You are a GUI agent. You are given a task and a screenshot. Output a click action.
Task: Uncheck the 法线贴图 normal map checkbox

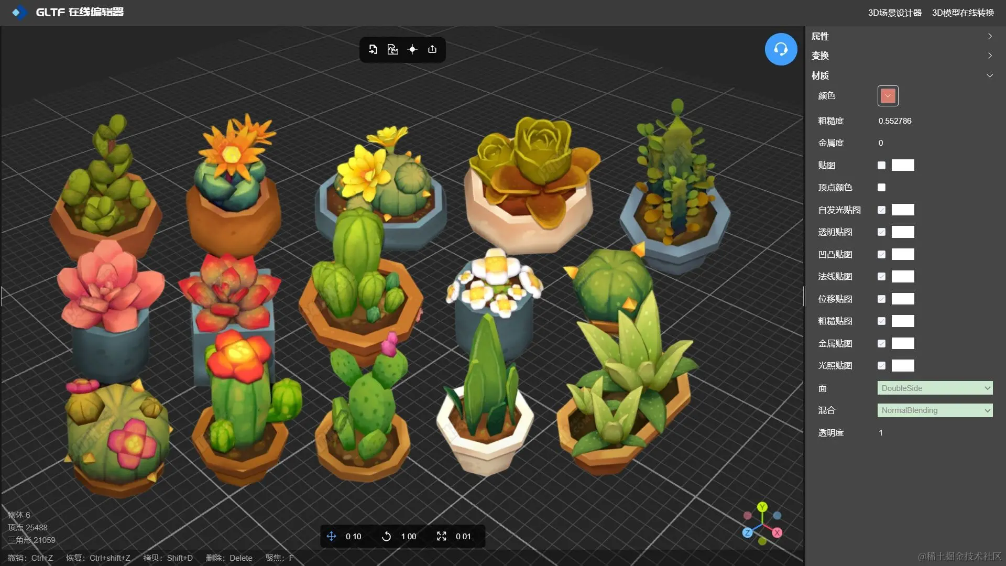tap(881, 277)
